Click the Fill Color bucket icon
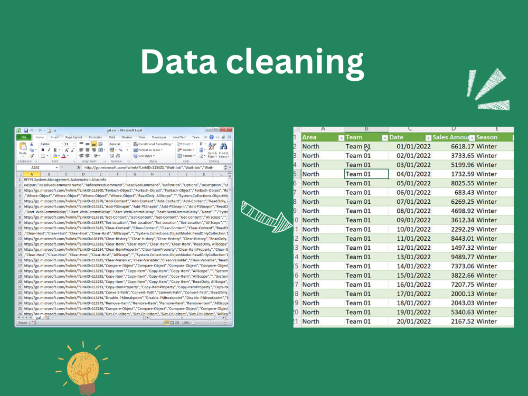Screen dimensions: 528x396 pyautogui.click(x=54, y=156)
